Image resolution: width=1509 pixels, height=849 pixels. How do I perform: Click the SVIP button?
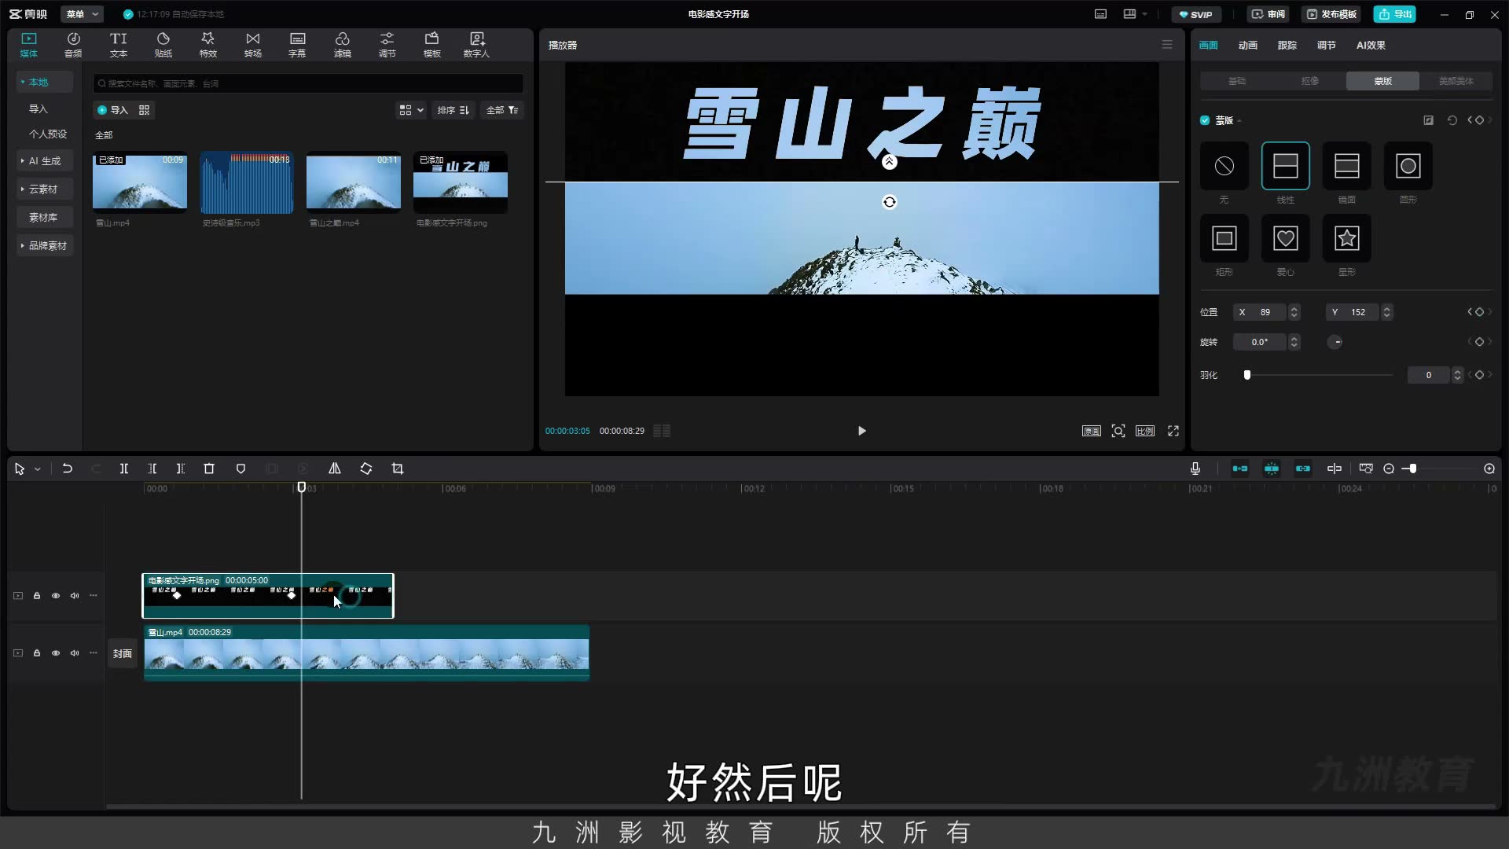click(x=1195, y=14)
